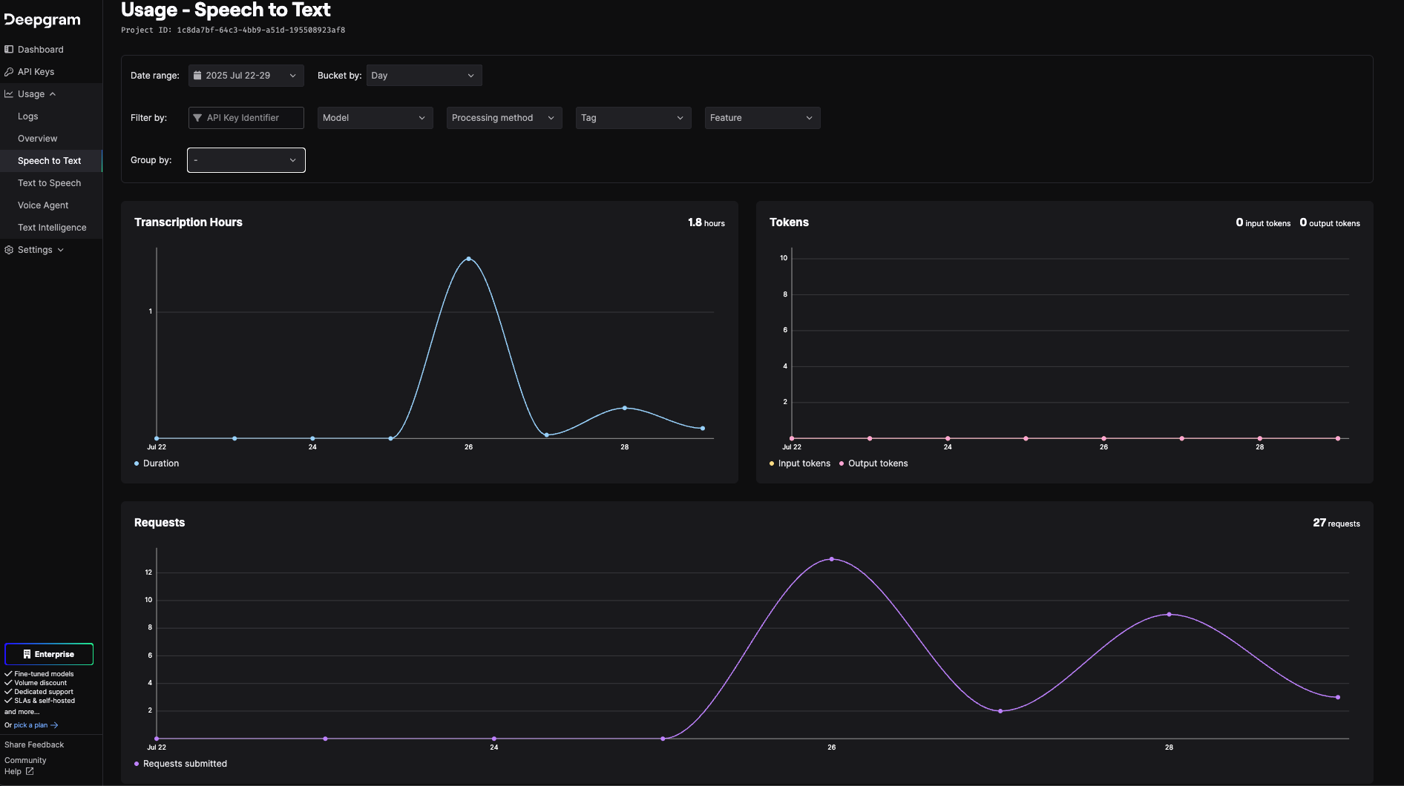1404x786 pixels.
Task: Click Fine-tuned models feature text
Action: tap(44, 674)
